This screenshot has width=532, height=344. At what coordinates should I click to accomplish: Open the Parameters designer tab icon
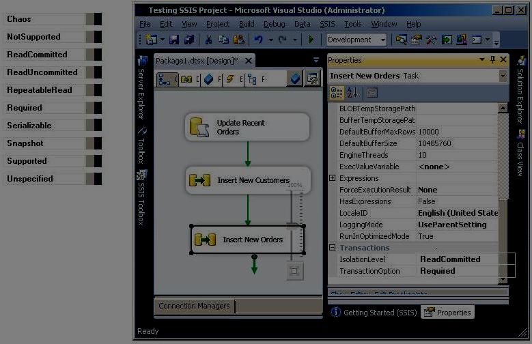pyautogui.click(x=209, y=79)
